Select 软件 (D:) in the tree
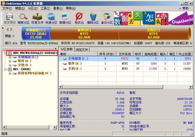The image size is (195, 137). pyautogui.click(x=24, y=61)
